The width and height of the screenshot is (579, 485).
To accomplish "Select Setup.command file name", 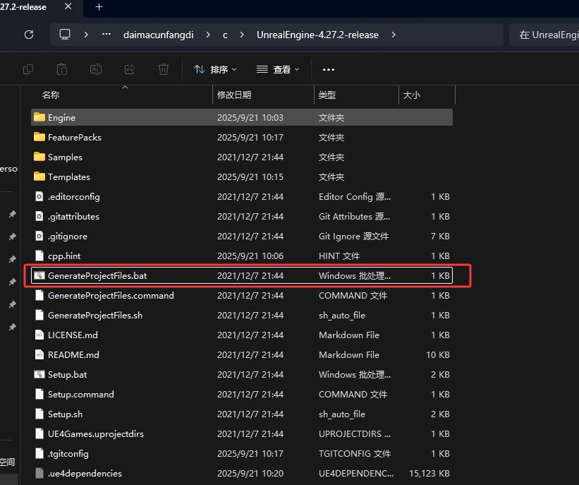I will (81, 394).
